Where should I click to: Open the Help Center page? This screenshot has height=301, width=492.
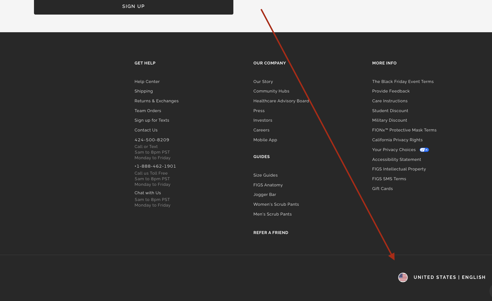[x=147, y=82]
